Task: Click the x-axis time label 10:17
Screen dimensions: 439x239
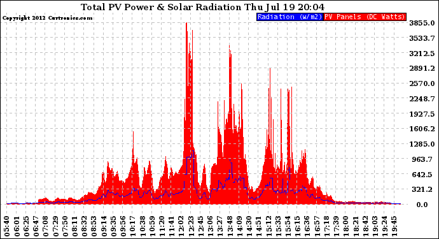Action: pyautogui.click(x=133, y=226)
